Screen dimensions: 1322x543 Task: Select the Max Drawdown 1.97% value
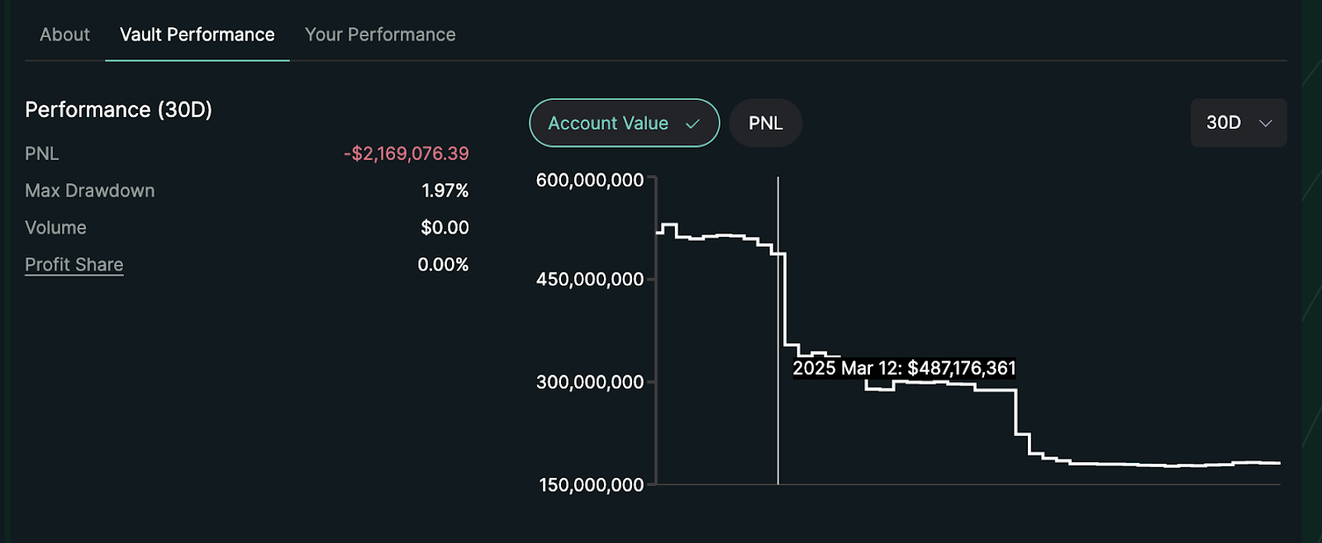(445, 191)
